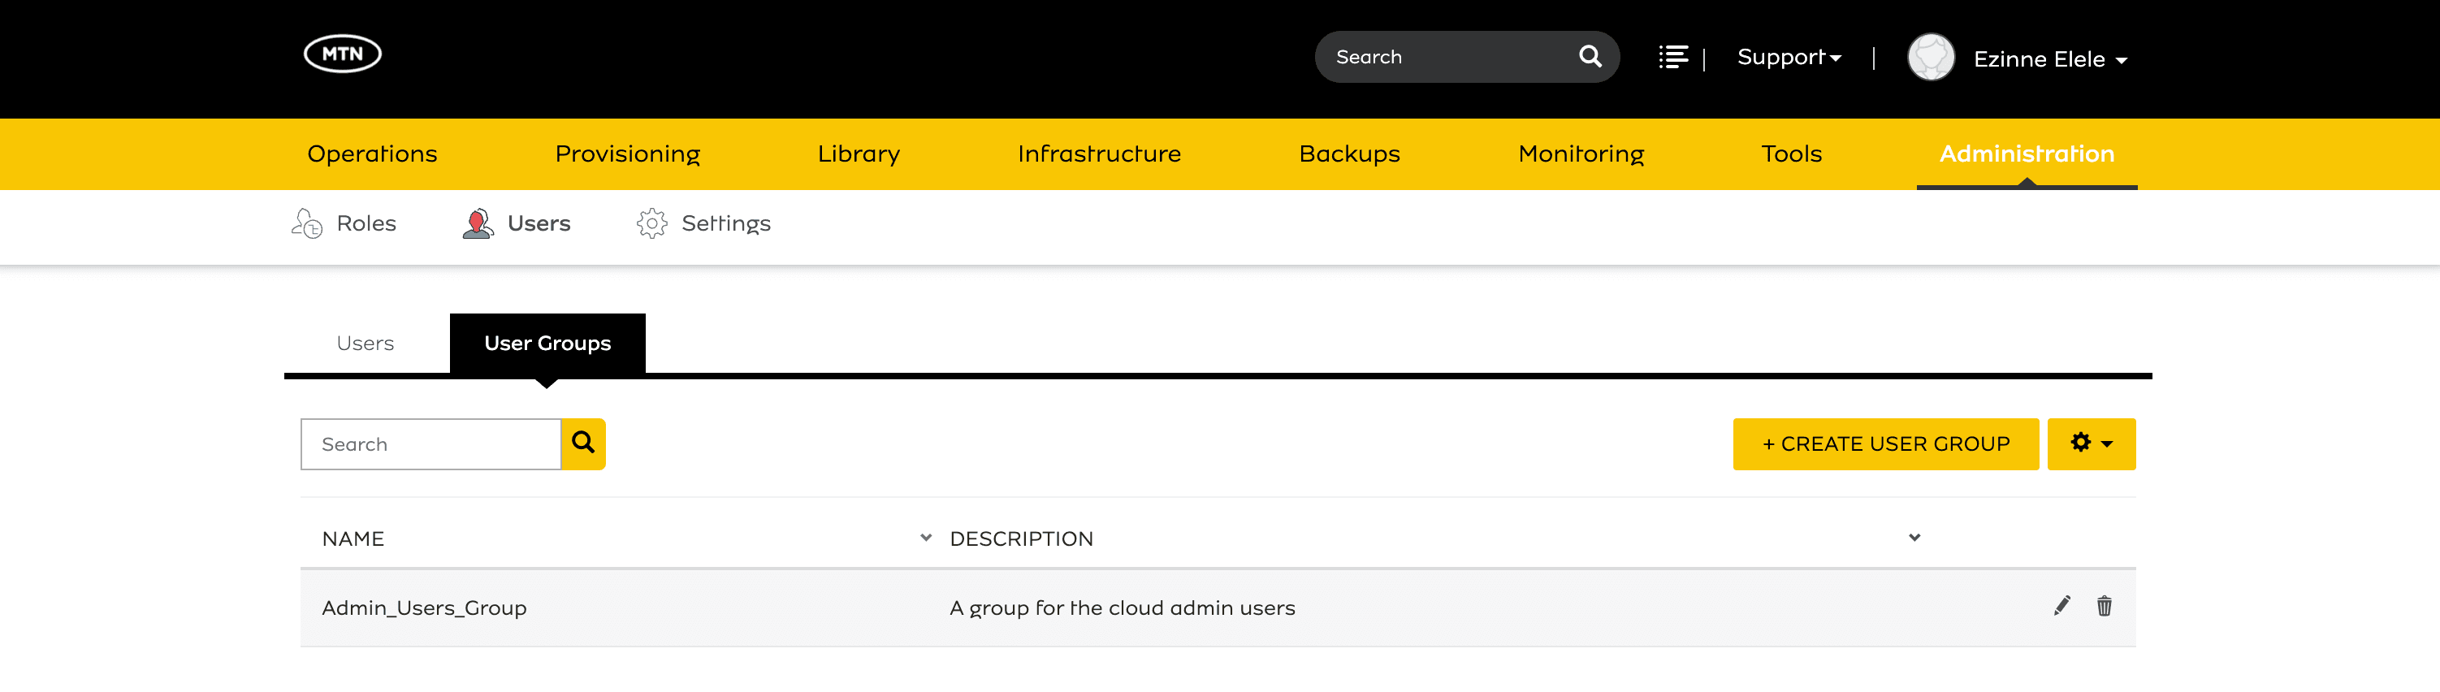The height and width of the screenshot is (692, 2440).
Task: Edit Admin_Users_Group with the pencil icon
Action: coord(2062,606)
